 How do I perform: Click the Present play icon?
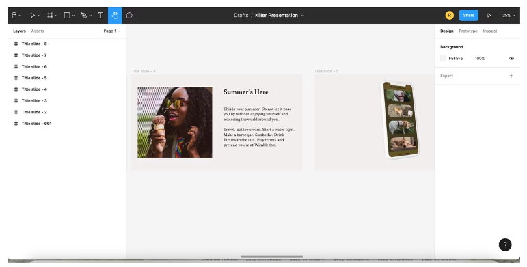(489, 16)
